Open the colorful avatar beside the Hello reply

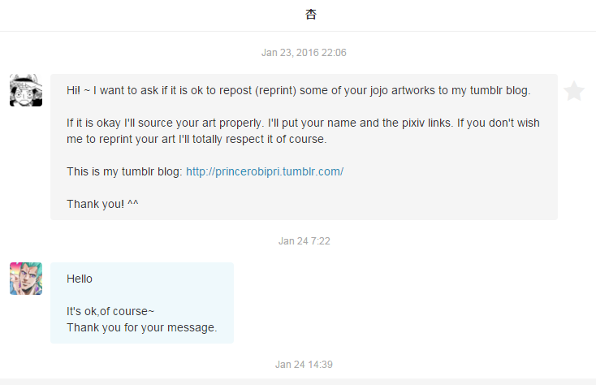[x=26, y=279]
